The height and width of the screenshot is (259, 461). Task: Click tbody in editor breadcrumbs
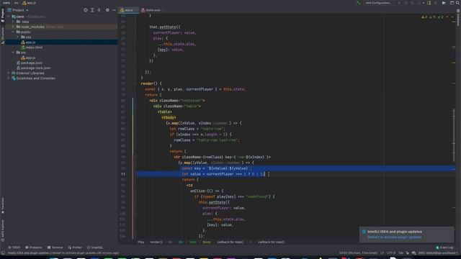(x=207, y=242)
